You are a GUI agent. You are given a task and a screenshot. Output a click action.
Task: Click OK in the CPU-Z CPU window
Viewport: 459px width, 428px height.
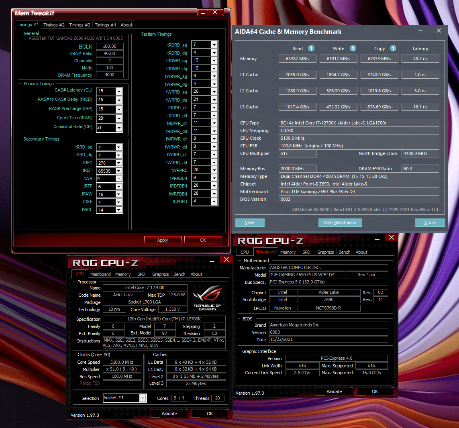(210, 414)
